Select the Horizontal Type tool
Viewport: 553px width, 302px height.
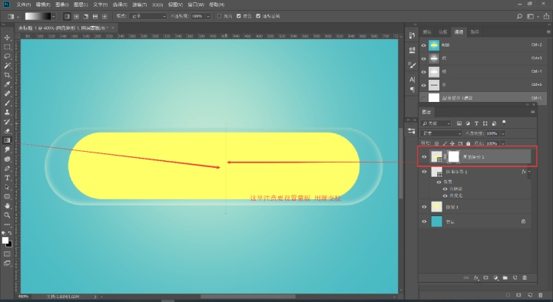click(x=7, y=178)
